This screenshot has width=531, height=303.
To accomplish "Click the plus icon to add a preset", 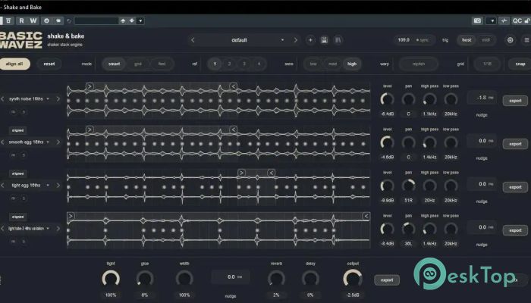I will (x=310, y=40).
